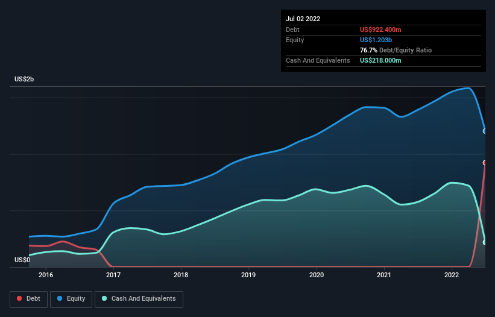The image size is (495, 317).
Task: Click the Jul 02 2022 tooltip date
Action: coord(303,19)
